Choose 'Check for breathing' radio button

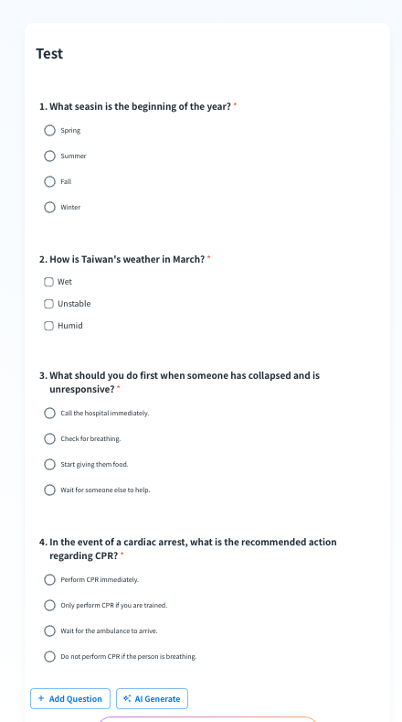[x=49, y=439]
